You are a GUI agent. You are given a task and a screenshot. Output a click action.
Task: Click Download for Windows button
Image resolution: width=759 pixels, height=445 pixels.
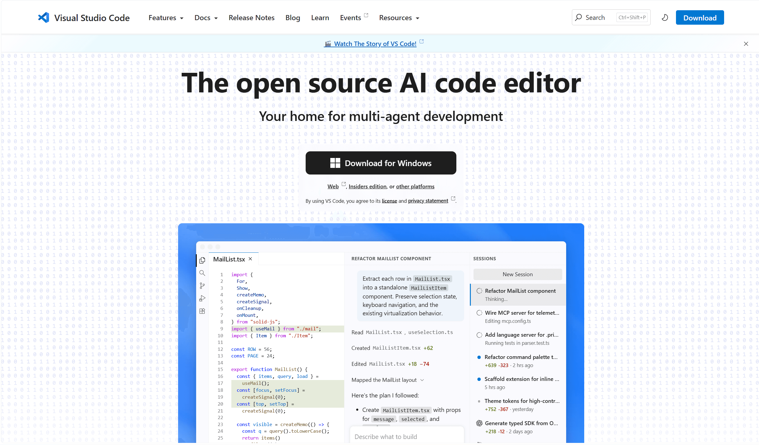tap(381, 163)
